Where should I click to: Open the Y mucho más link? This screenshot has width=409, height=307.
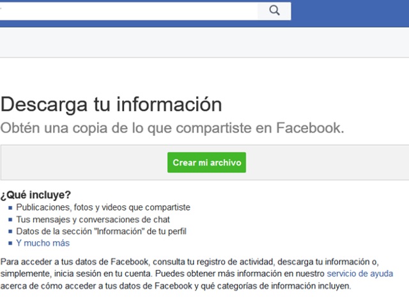[x=43, y=243]
